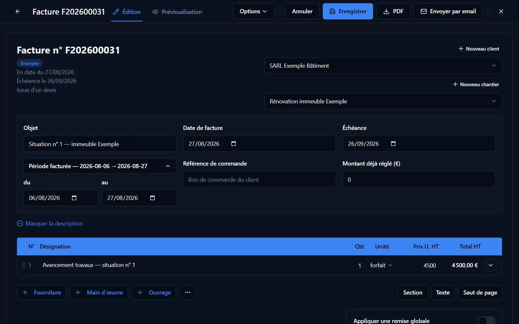Open client selector SARL Exemple Bâtiment
The width and height of the screenshot is (519, 324).
pos(383,65)
